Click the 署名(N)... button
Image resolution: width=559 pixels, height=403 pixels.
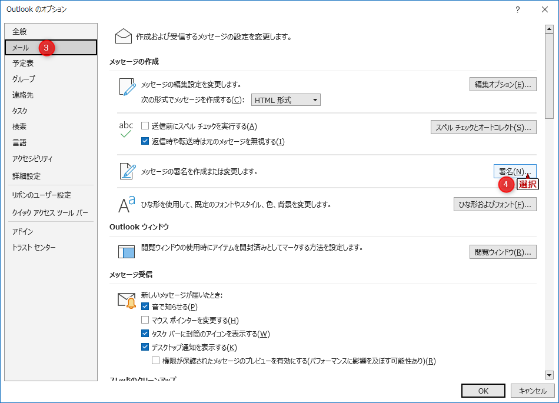tap(515, 171)
